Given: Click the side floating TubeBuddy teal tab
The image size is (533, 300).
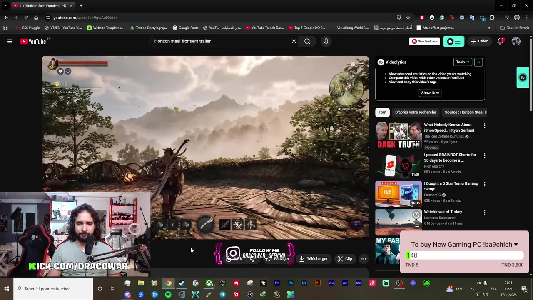Looking at the screenshot, I should pos(523,77).
